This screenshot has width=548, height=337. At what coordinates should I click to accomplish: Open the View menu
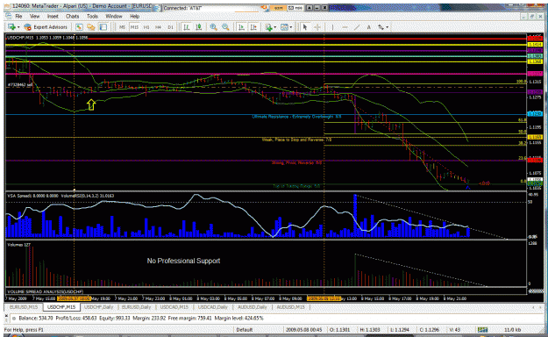pos(34,16)
